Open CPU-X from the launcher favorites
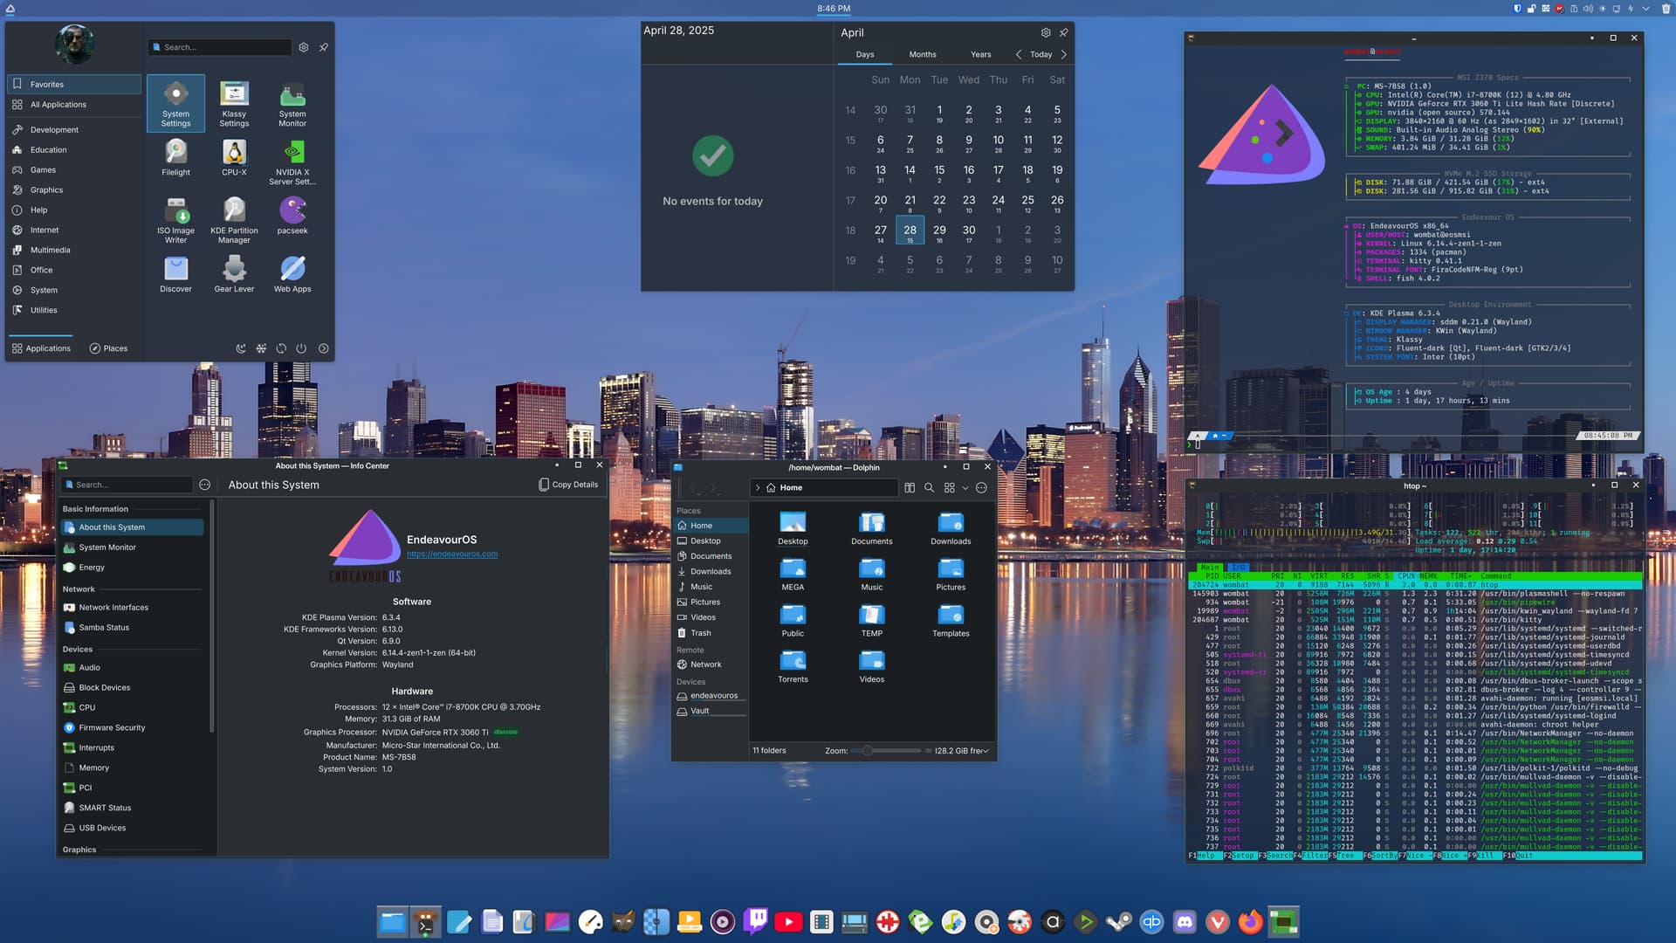This screenshot has width=1676, height=943. [x=234, y=158]
